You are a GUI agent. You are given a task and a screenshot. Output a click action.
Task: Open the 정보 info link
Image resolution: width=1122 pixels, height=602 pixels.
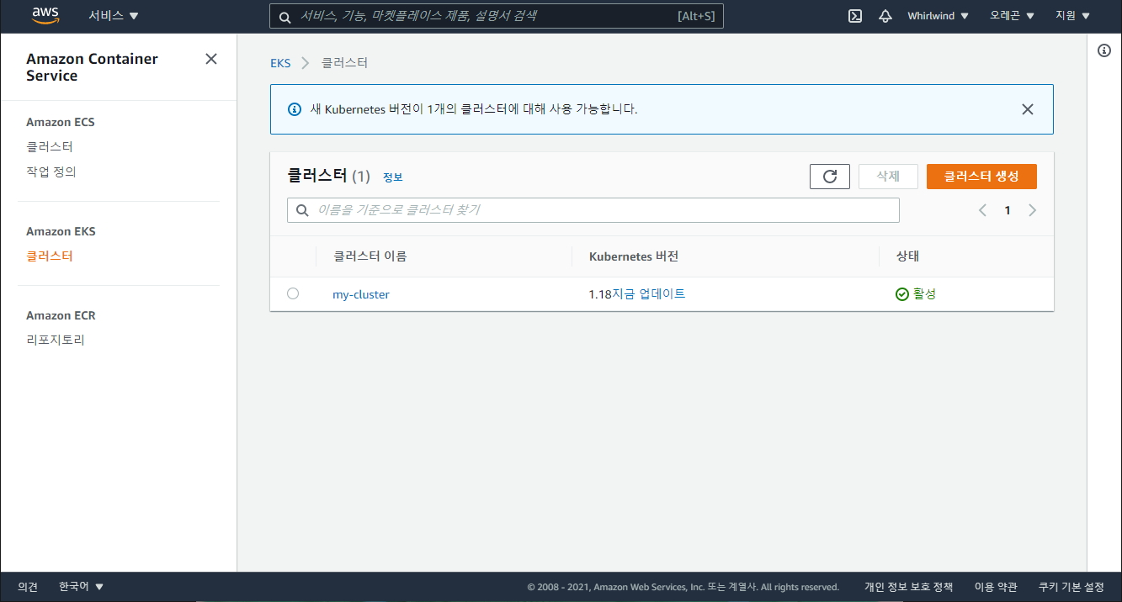(393, 177)
